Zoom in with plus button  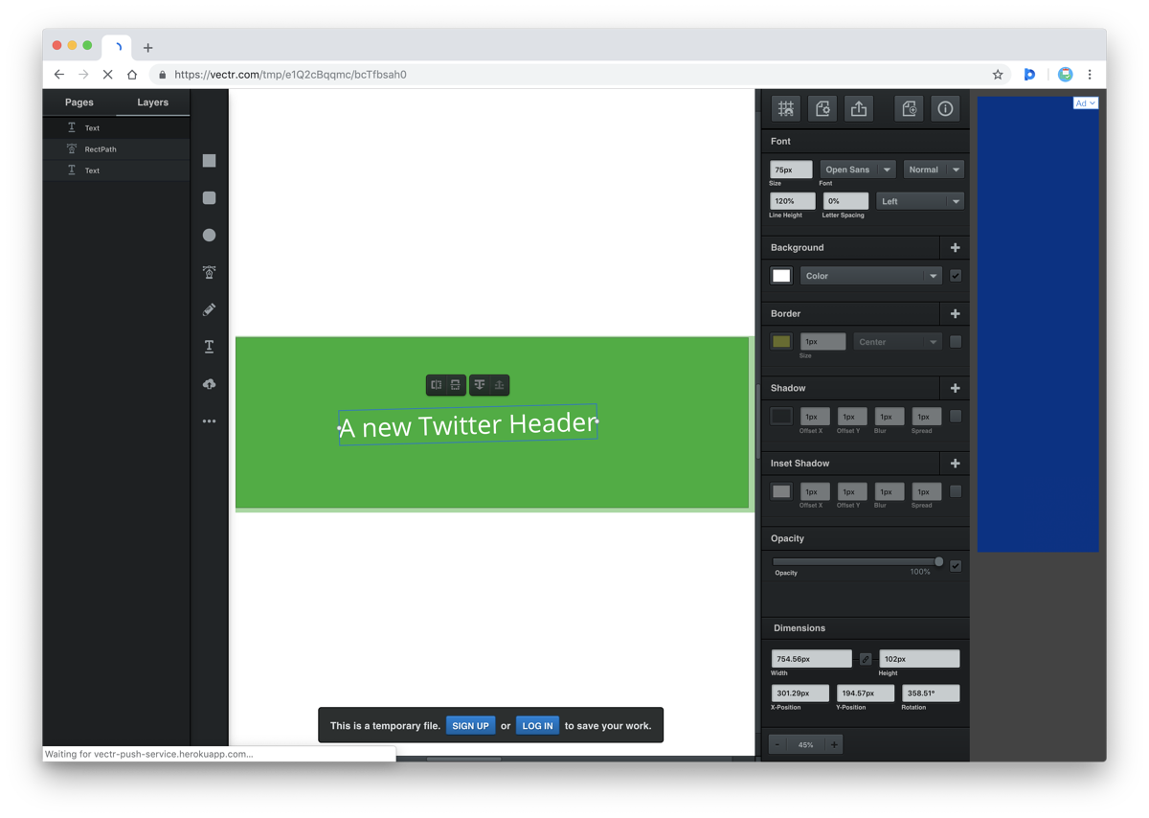(x=834, y=744)
